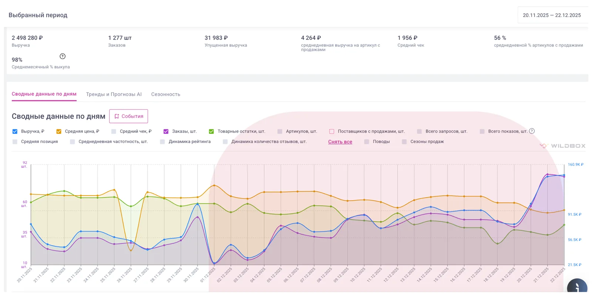
Task: Toggle the Выручка, ₽ checkbox
Action: [15, 131]
